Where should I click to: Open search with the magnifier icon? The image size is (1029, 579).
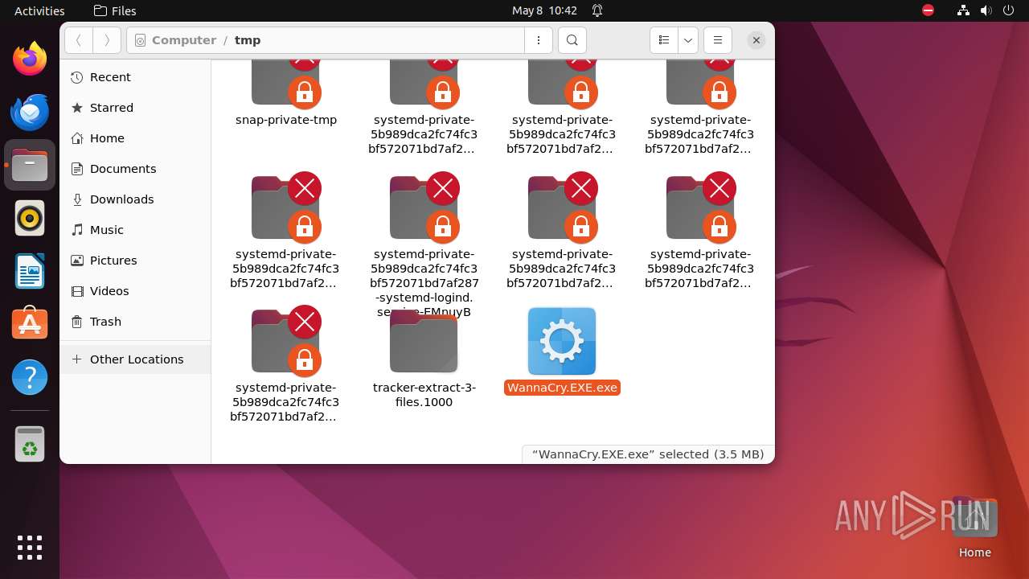572,40
